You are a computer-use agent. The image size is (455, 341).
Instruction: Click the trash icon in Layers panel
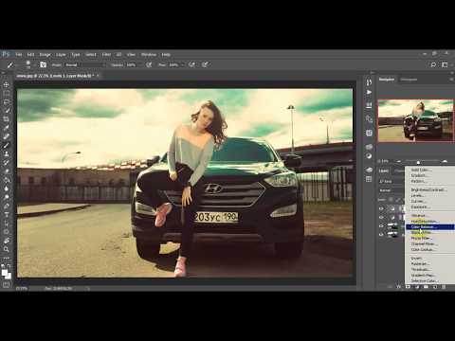click(x=444, y=287)
